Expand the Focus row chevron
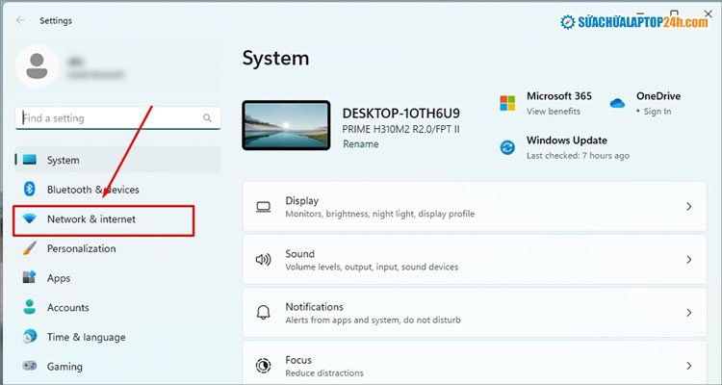This screenshot has width=722, height=385. click(689, 366)
